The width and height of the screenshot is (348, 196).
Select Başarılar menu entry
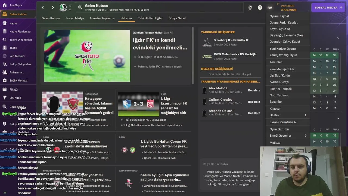point(288,102)
